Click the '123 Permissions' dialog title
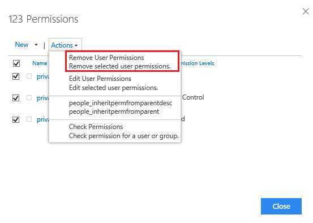The height and width of the screenshot is (223, 313). (43, 19)
